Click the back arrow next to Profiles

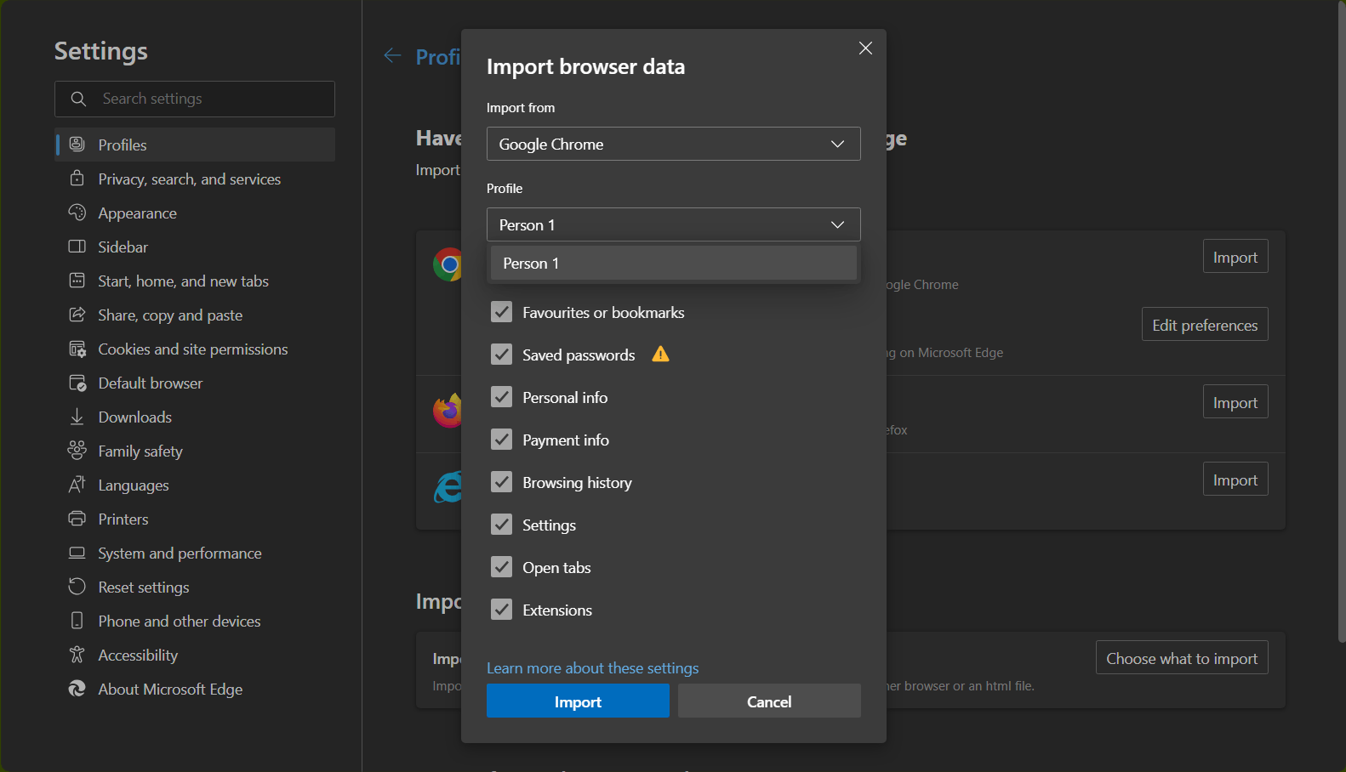point(392,56)
